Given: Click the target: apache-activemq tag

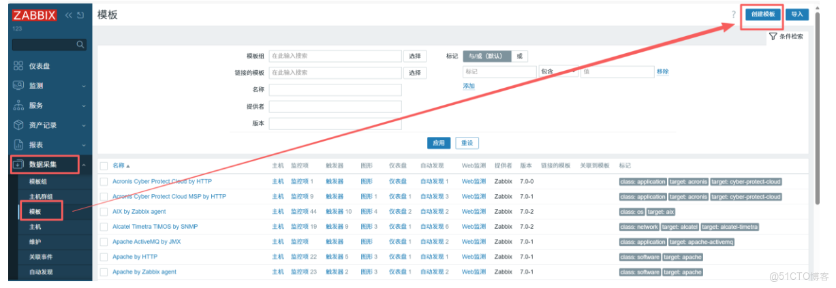Looking at the screenshot, I should (701, 242).
